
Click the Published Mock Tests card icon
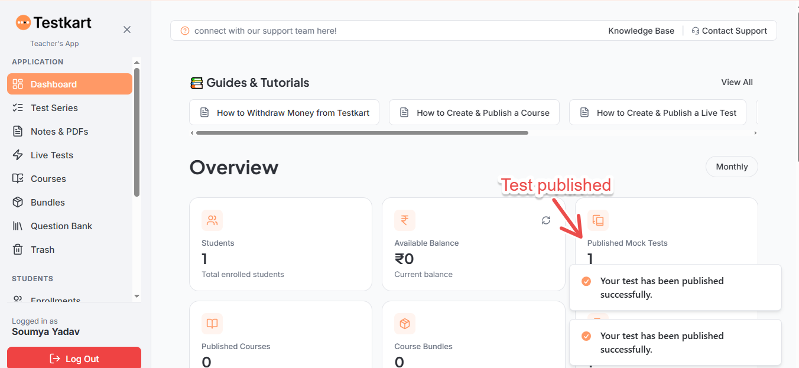(x=598, y=220)
